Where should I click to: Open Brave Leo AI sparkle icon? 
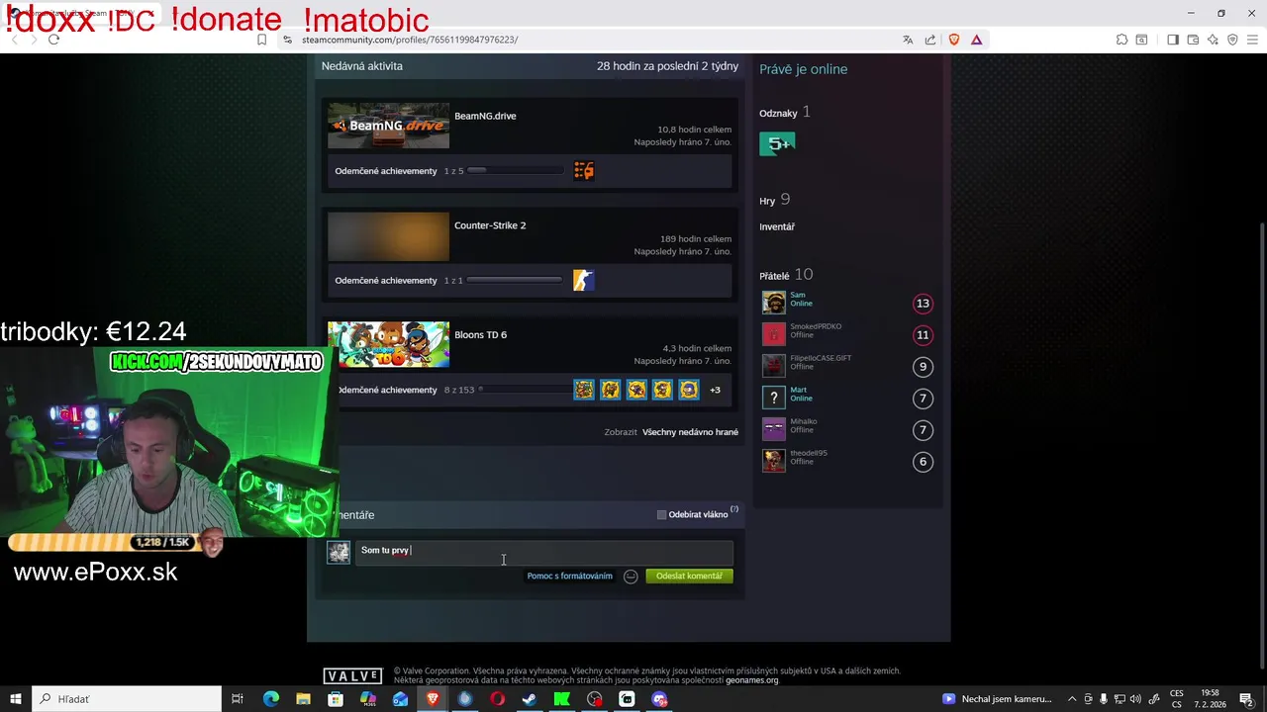coord(1213,40)
